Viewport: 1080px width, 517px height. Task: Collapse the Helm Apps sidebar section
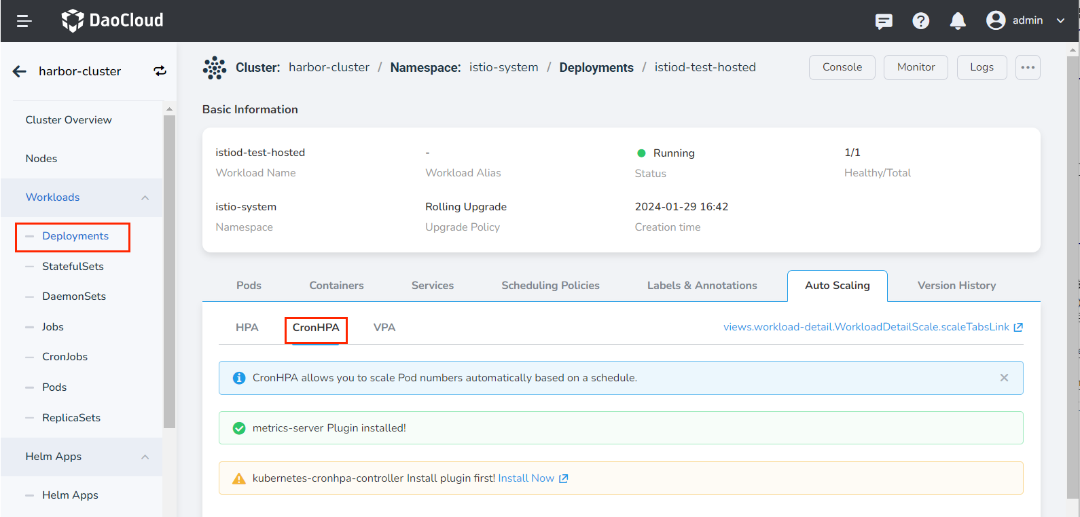tap(145, 457)
